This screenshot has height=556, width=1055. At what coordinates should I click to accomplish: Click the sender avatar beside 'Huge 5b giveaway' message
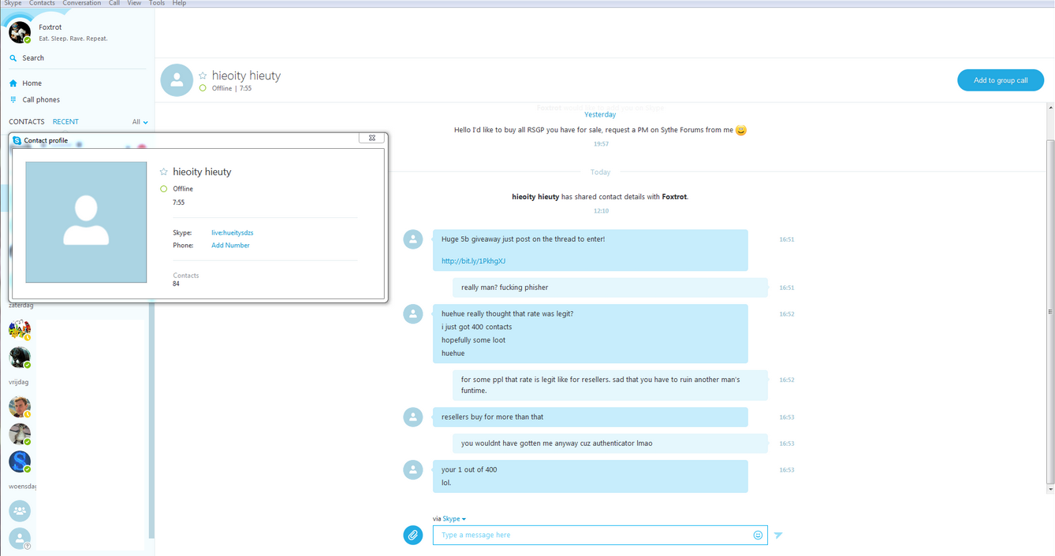coord(413,239)
